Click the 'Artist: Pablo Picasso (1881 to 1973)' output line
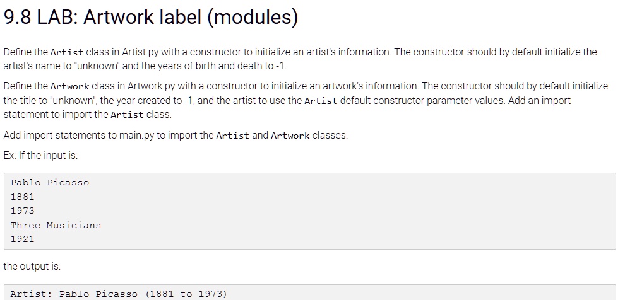The image size is (637, 300). pos(119,294)
